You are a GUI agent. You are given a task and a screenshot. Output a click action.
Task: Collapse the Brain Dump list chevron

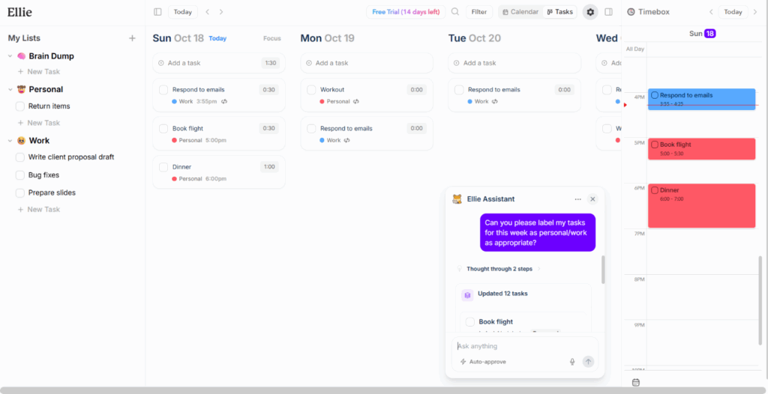[10, 56]
